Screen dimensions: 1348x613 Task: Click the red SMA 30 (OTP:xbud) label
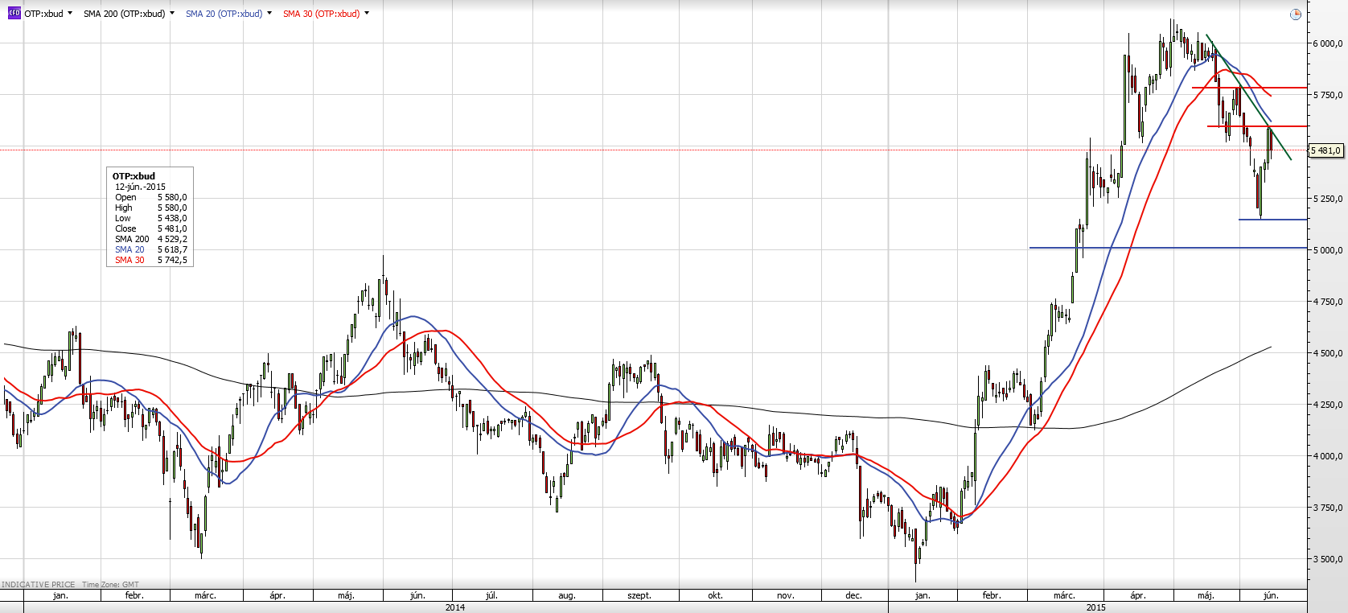tap(321, 14)
